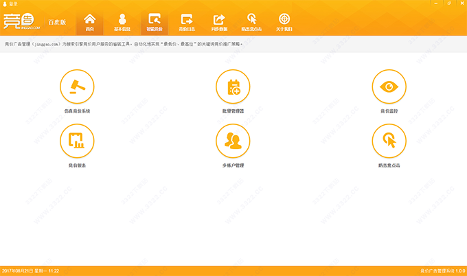Open the 基本信息 person icon in toolbar

[122, 23]
